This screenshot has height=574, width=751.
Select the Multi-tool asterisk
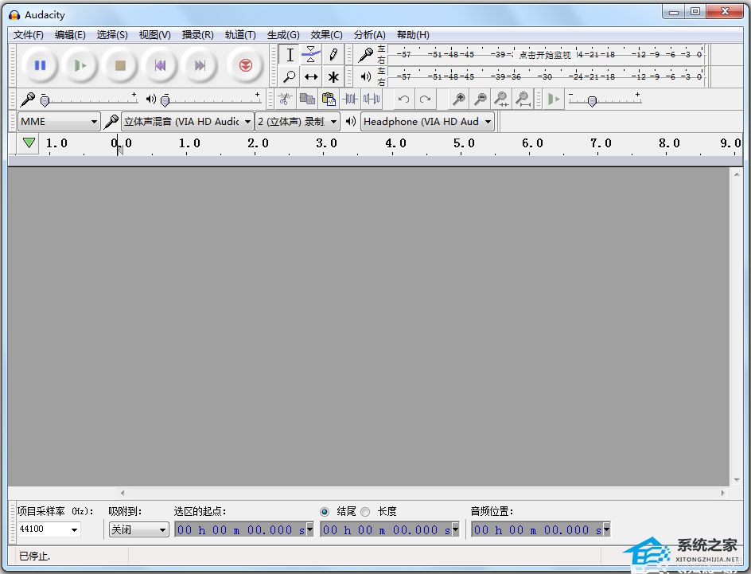[x=333, y=76]
